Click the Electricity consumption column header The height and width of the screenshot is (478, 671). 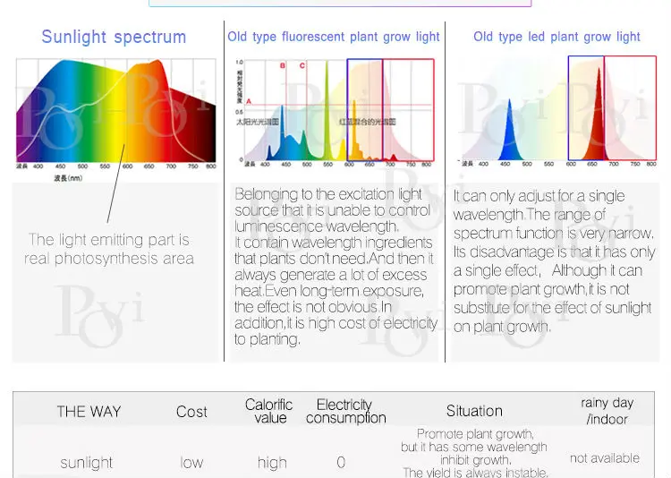click(x=345, y=411)
